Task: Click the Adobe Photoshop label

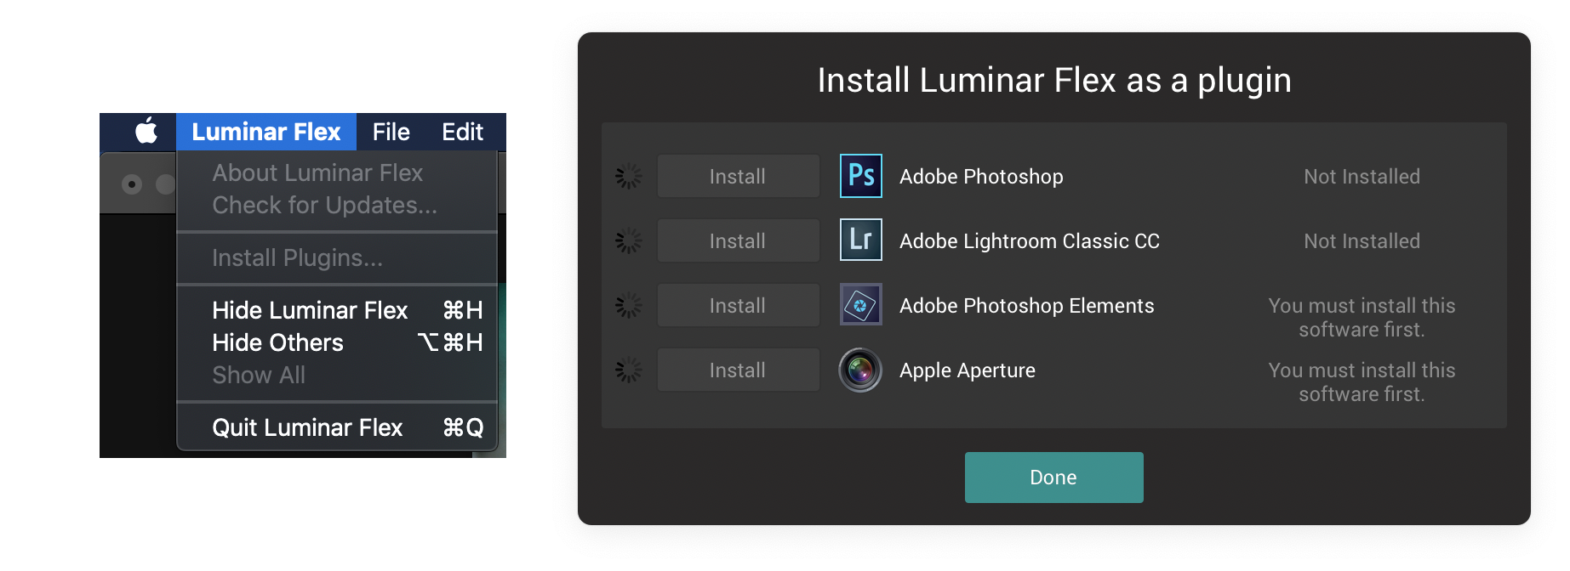Action: [981, 177]
